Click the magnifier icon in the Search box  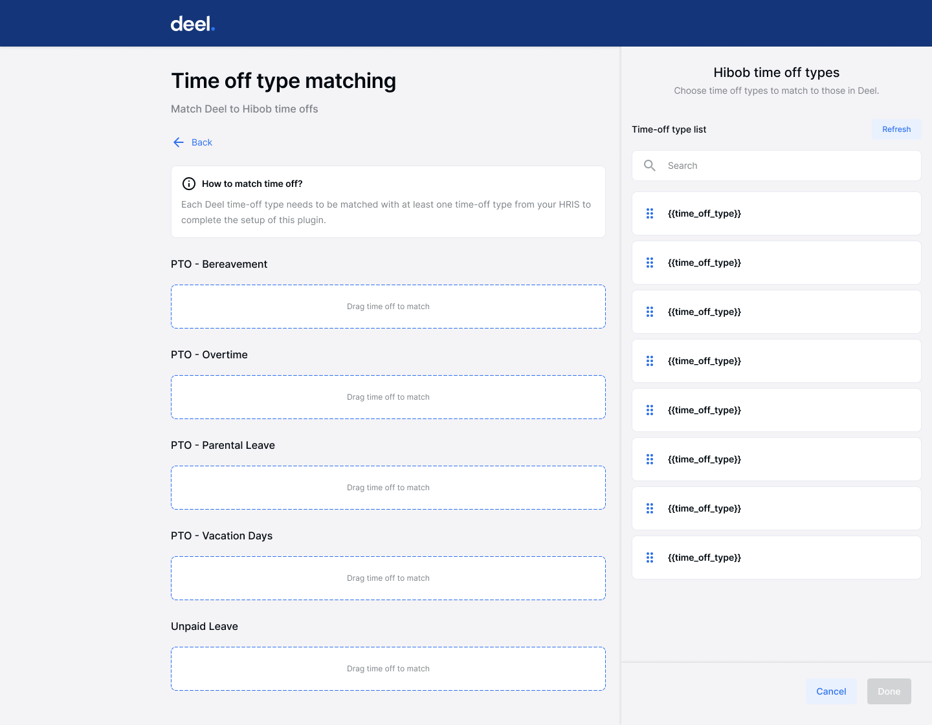(650, 166)
